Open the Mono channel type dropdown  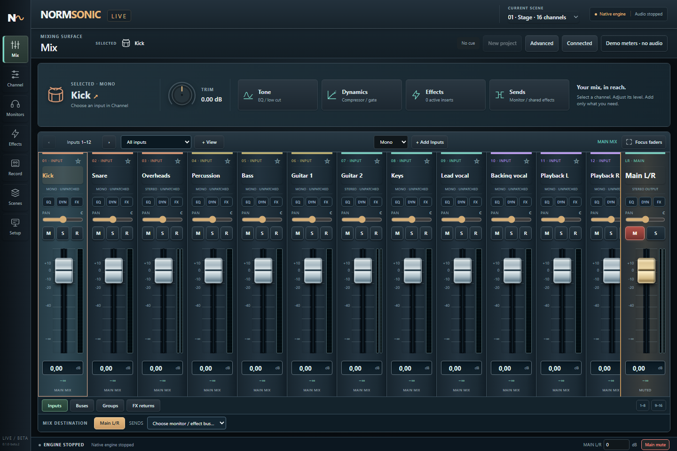click(391, 142)
